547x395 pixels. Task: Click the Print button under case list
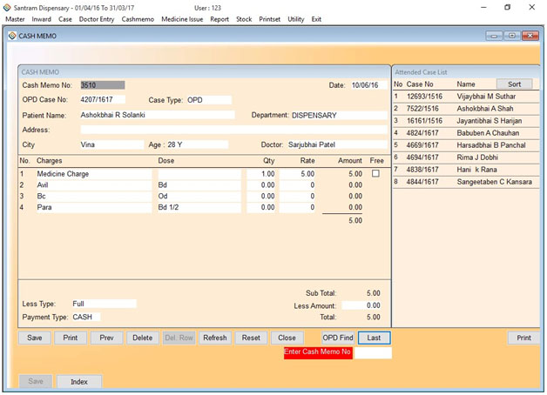click(x=523, y=338)
